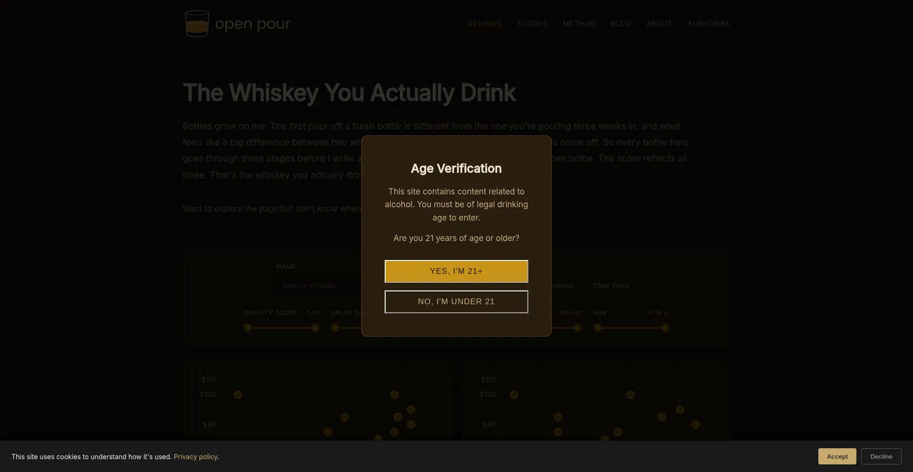
Task: Click the $100 dot at far left of right chart
Action: pos(514,395)
